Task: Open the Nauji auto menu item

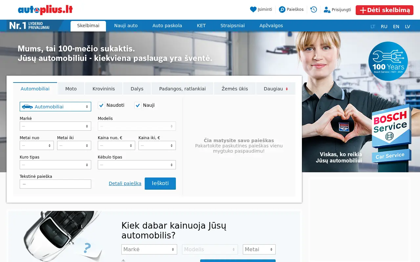Action: point(126,26)
